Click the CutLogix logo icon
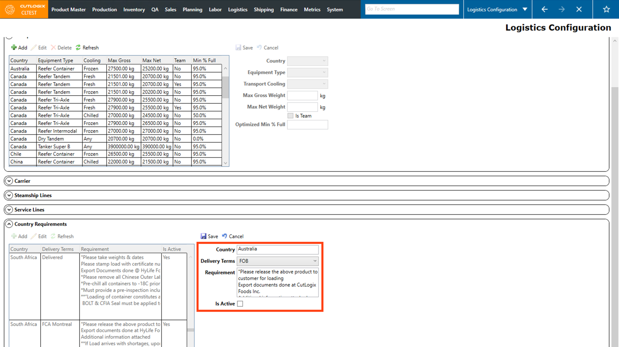619x347 pixels. 10,9
